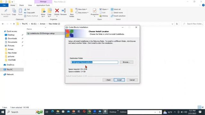Click the Manage contextual tab
205x115 pixels.
pos(43,2)
